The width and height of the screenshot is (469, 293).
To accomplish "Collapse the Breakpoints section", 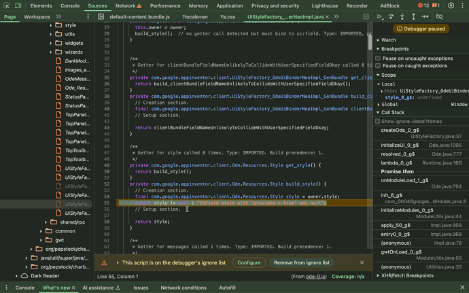I will [x=378, y=49].
